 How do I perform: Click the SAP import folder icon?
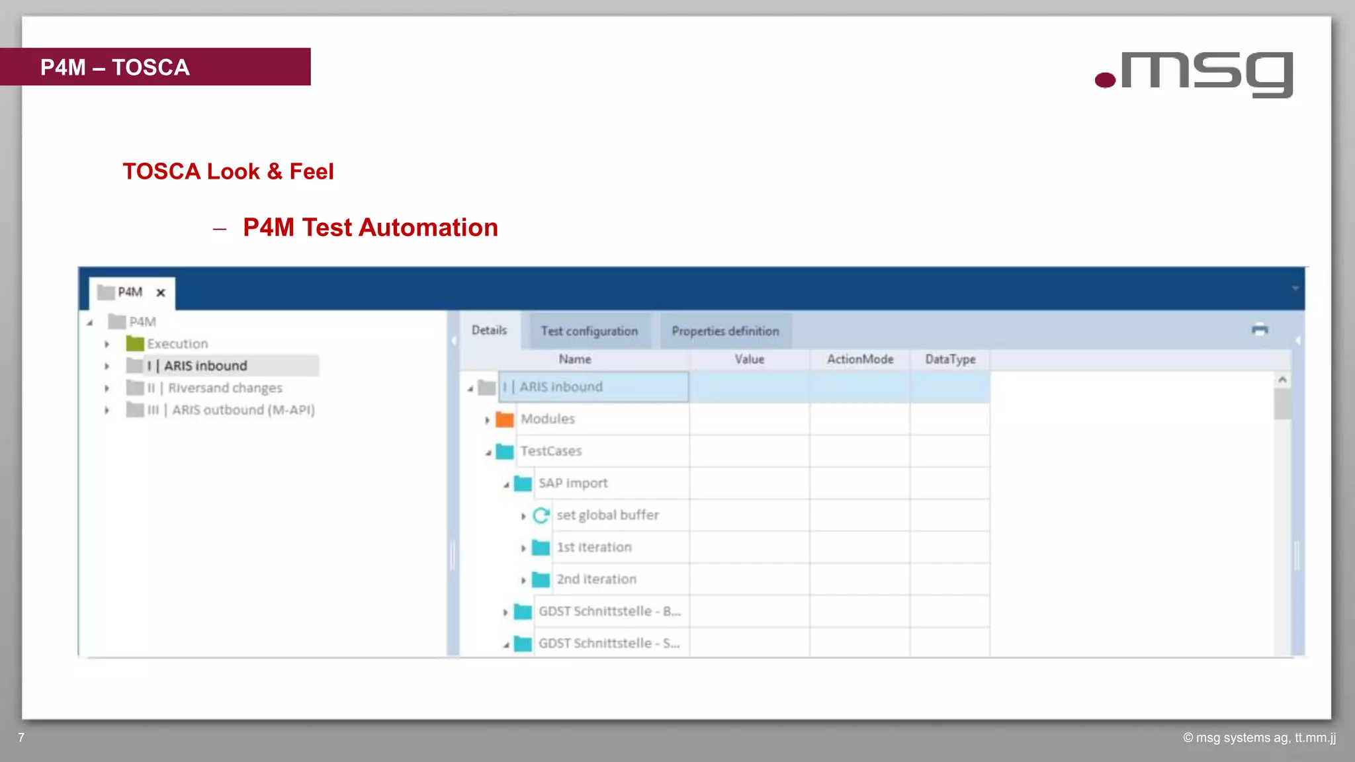pyautogui.click(x=523, y=484)
